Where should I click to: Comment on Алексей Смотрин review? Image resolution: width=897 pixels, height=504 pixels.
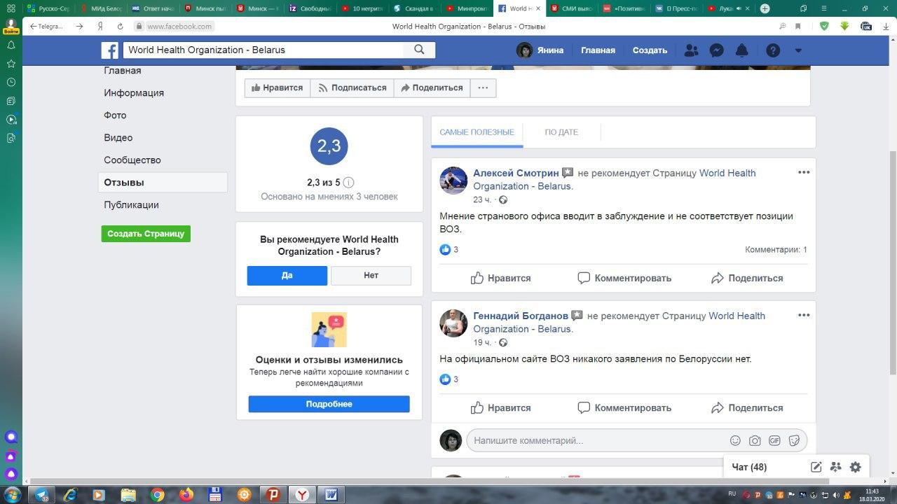click(x=624, y=278)
